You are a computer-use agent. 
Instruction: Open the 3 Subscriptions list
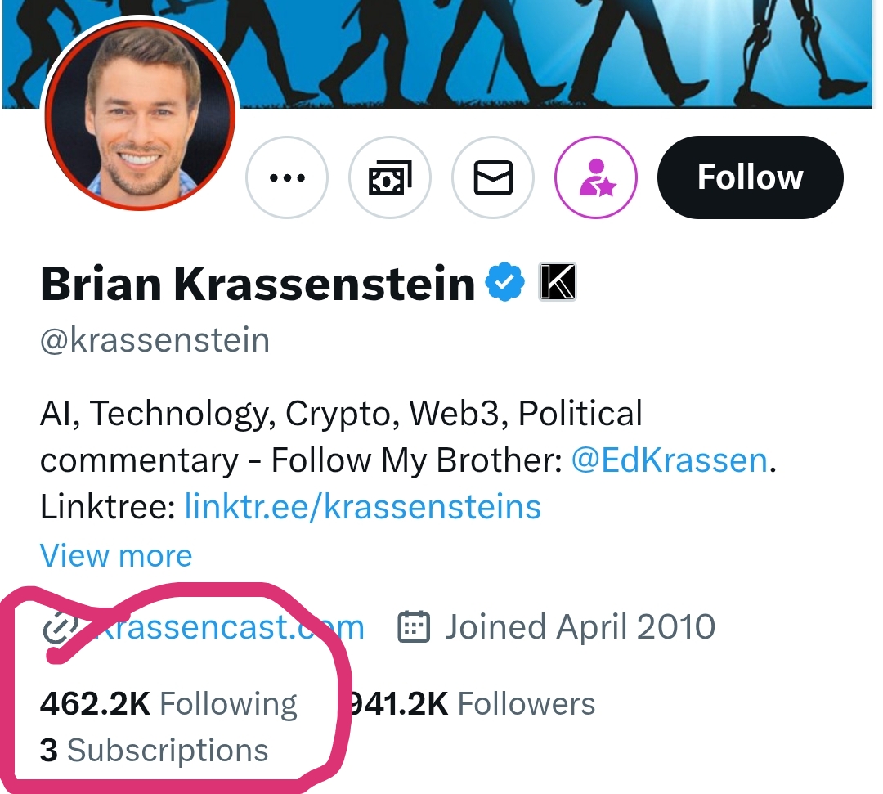154,751
